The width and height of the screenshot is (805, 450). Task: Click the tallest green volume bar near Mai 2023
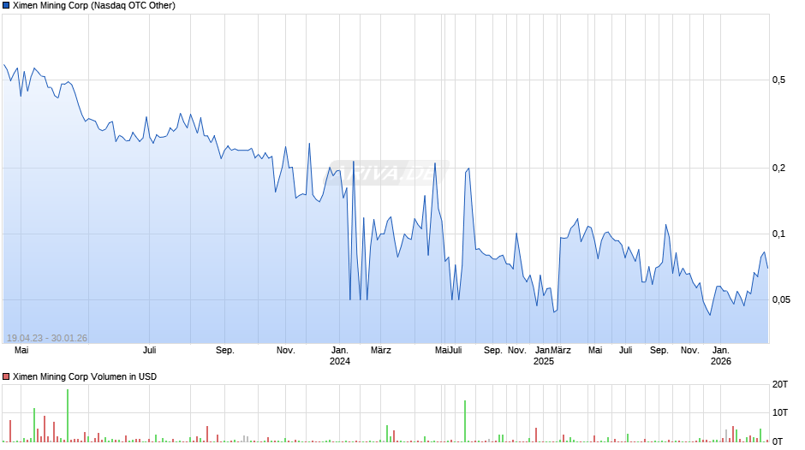point(68,416)
